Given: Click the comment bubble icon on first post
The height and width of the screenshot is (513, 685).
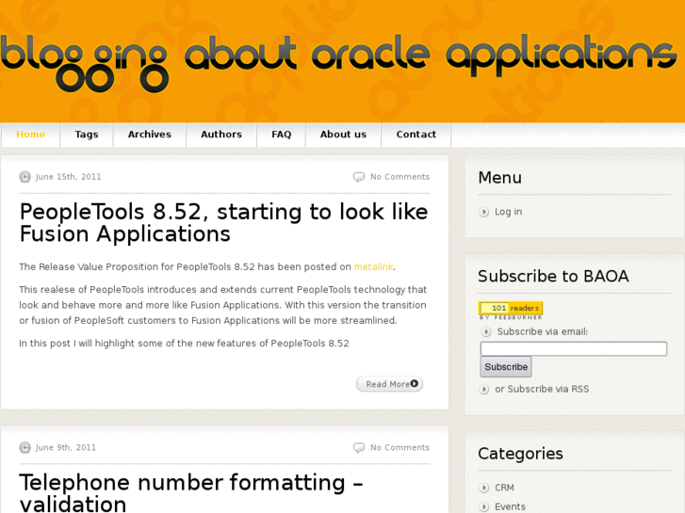Looking at the screenshot, I should (359, 177).
